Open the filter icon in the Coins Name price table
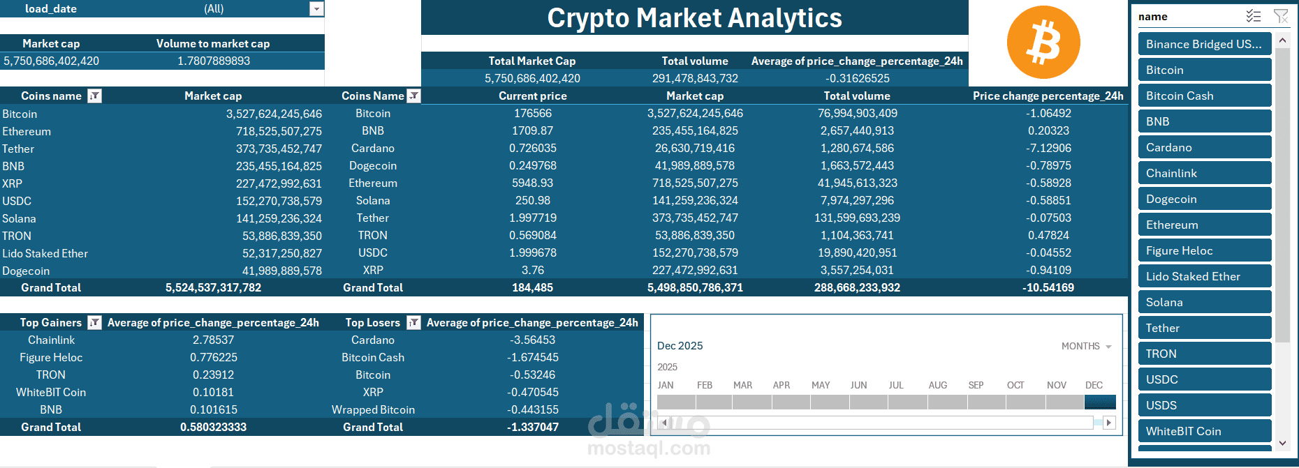Screen dimensions: 1299x468 pos(414,96)
